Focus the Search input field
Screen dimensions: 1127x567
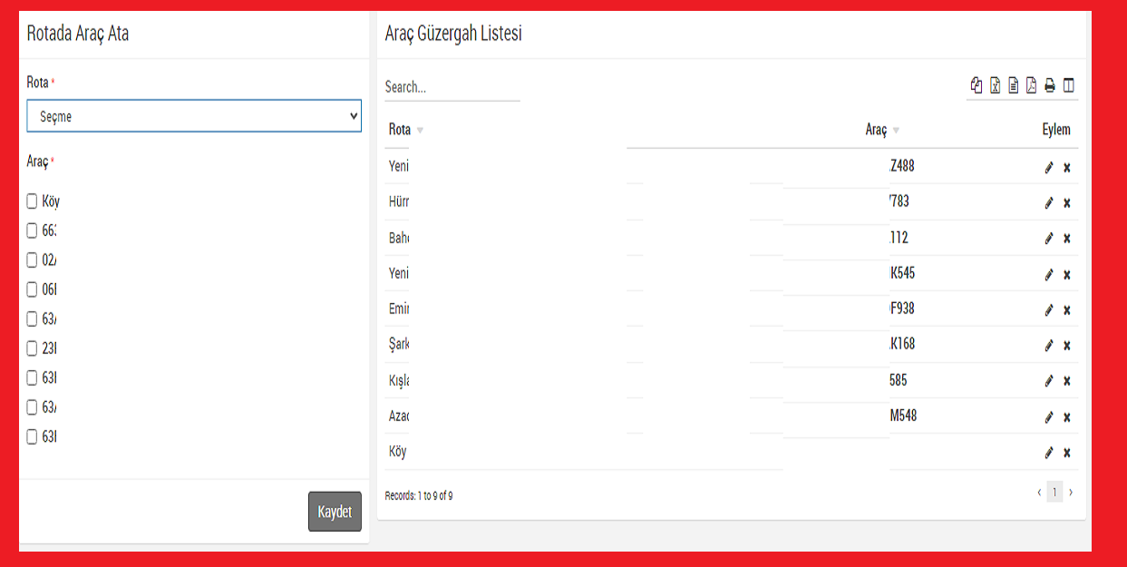(x=452, y=87)
